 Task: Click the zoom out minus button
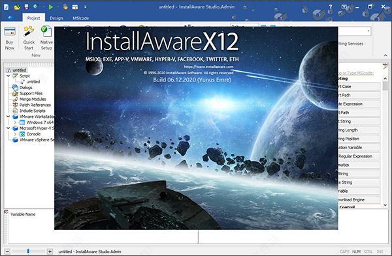pos(7,251)
